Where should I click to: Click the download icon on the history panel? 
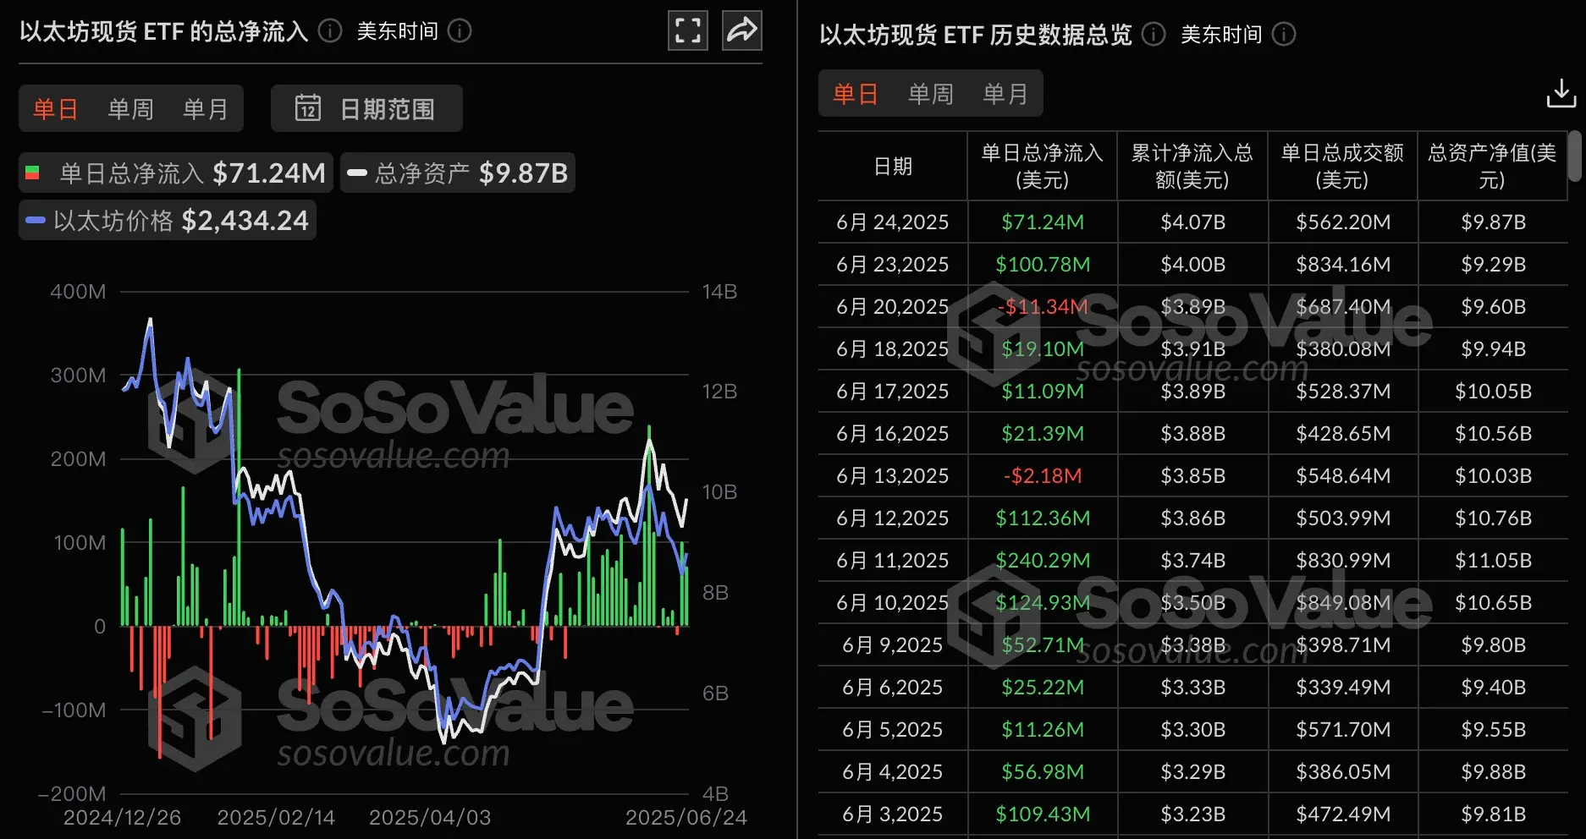coord(1561,93)
